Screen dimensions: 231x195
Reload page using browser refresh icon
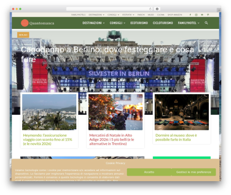[x=150, y=9]
